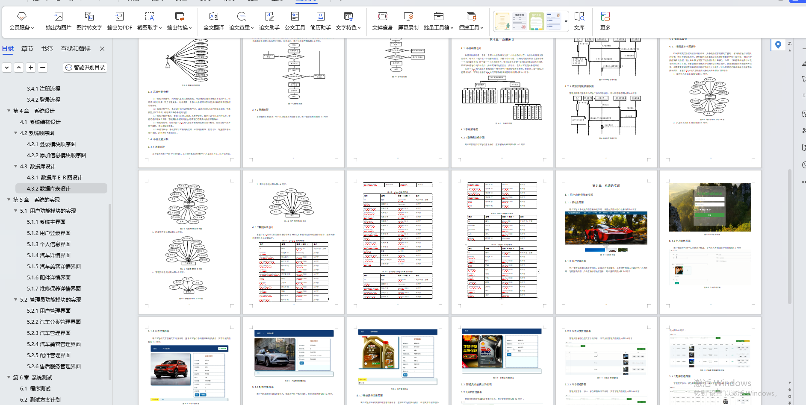Viewport: 806px width, 405px height.
Task: Open the 文库 document library
Action: [x=579, y=21]
